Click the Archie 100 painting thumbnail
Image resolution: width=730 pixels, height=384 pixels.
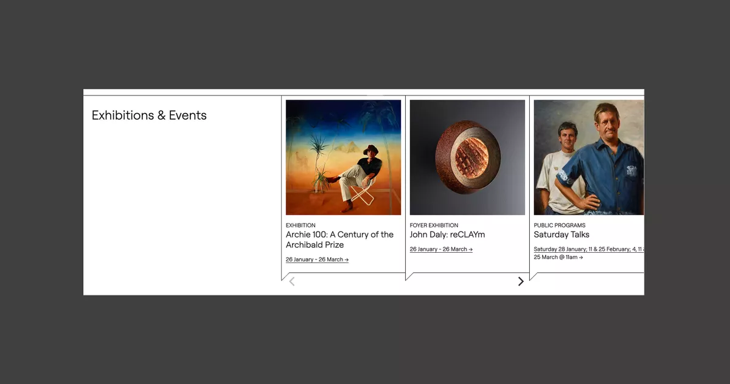point(343,157)
